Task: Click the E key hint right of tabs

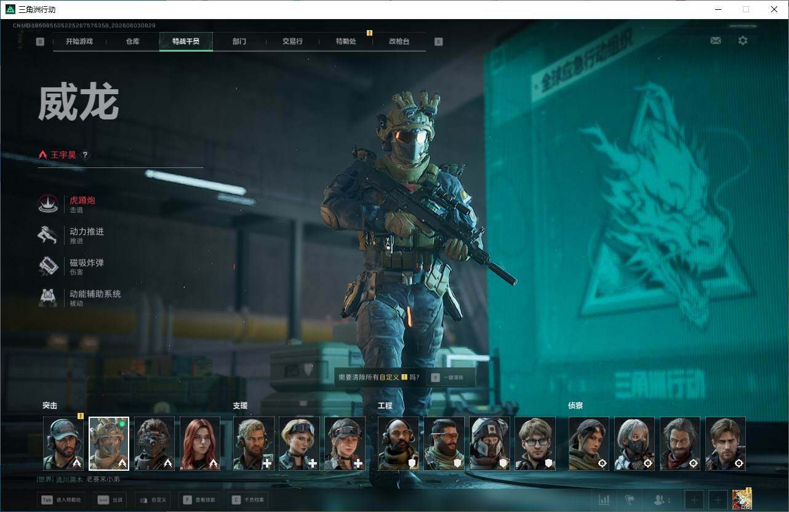Action: pos(438,42)
